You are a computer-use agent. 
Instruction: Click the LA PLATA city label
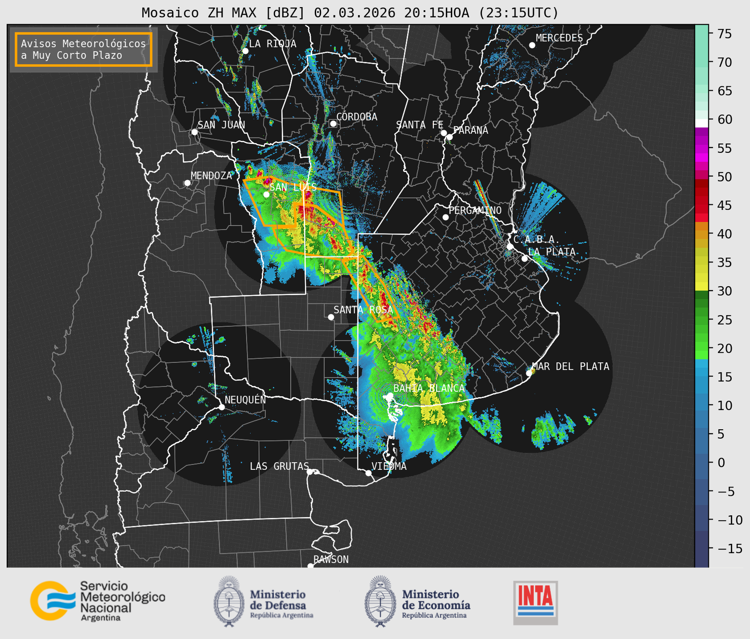click(552, 252)
